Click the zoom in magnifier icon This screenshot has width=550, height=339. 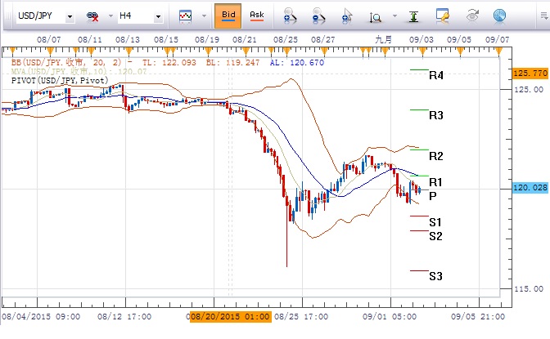click(x=290, y=16)
